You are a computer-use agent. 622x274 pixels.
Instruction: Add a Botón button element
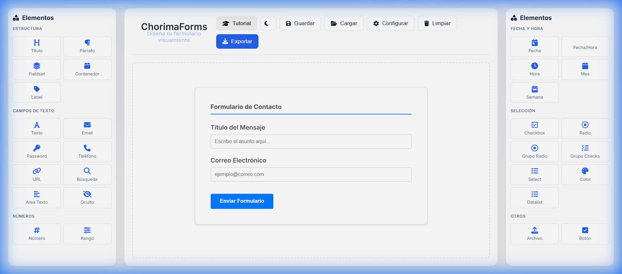[x=585, y=234]
